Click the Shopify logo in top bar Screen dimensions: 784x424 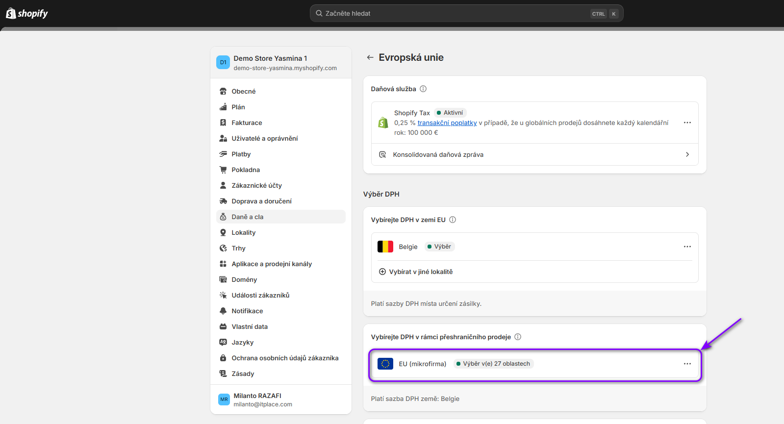[x=27, y=13]
